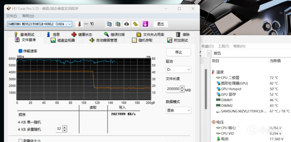Click the 退出 button

161,24
